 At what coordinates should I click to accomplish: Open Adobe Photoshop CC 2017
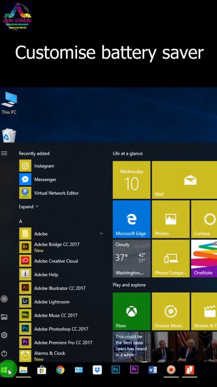(x=62, y=329)
